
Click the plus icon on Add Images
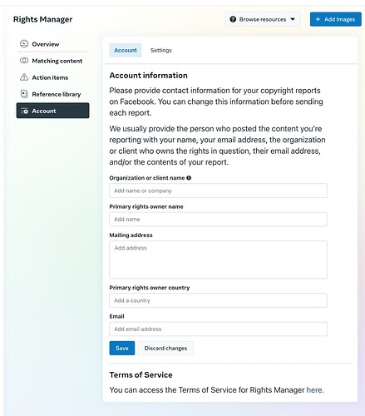[318, 19]
